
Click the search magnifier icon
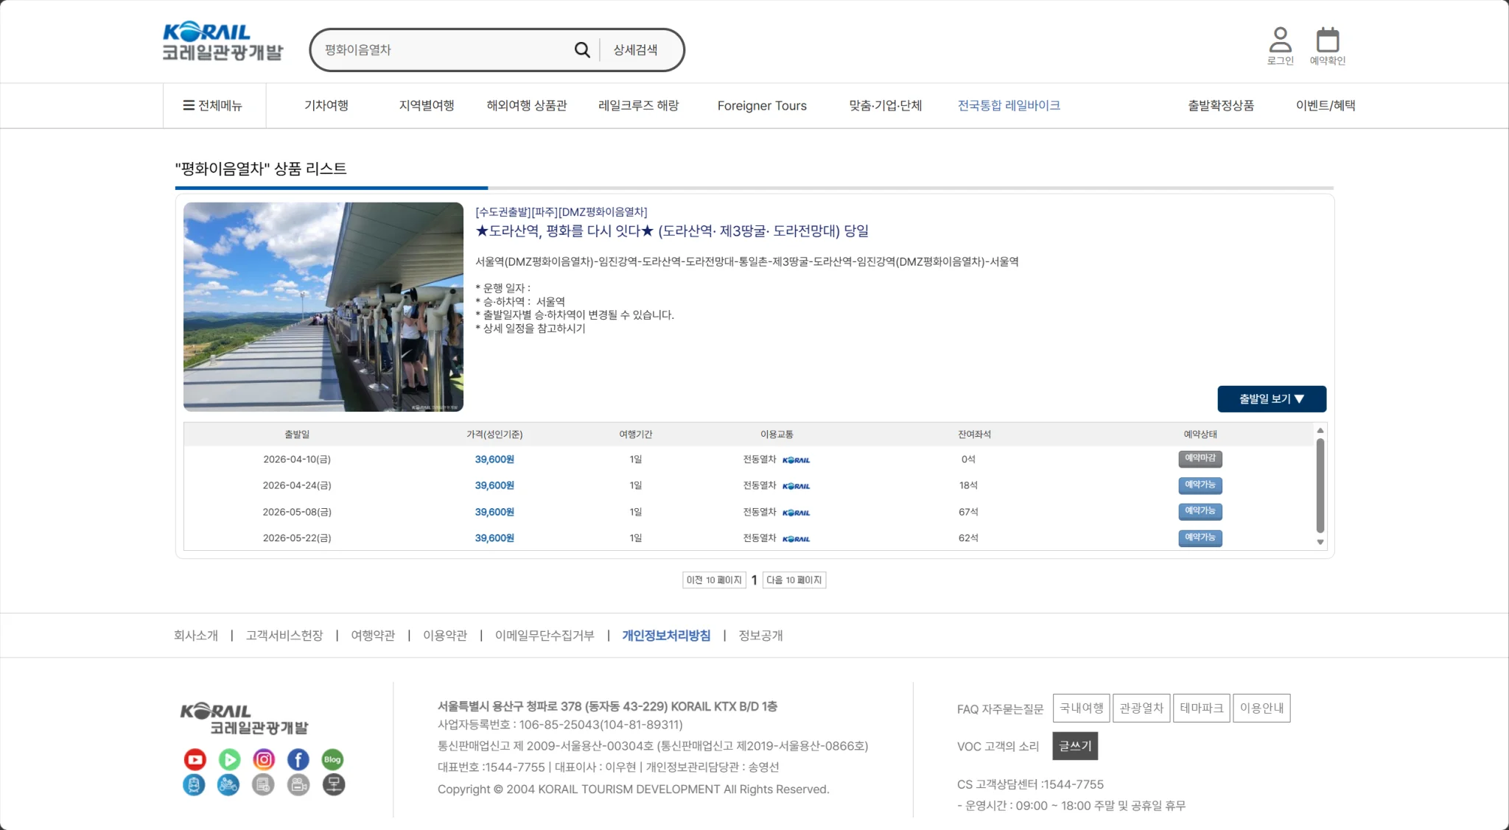pos(582,50)
